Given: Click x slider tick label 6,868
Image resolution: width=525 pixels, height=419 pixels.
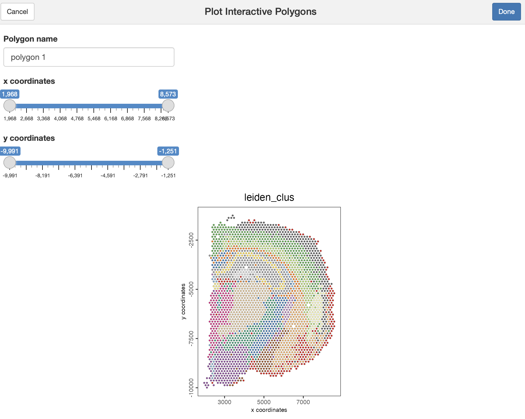Looking at the screenshot, I should pos(127,119).
